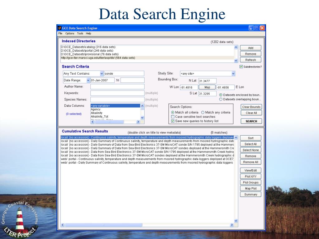Click Add button for indexed directories
Viewport: 319px width, 239px height.
(x=250, y=48)
